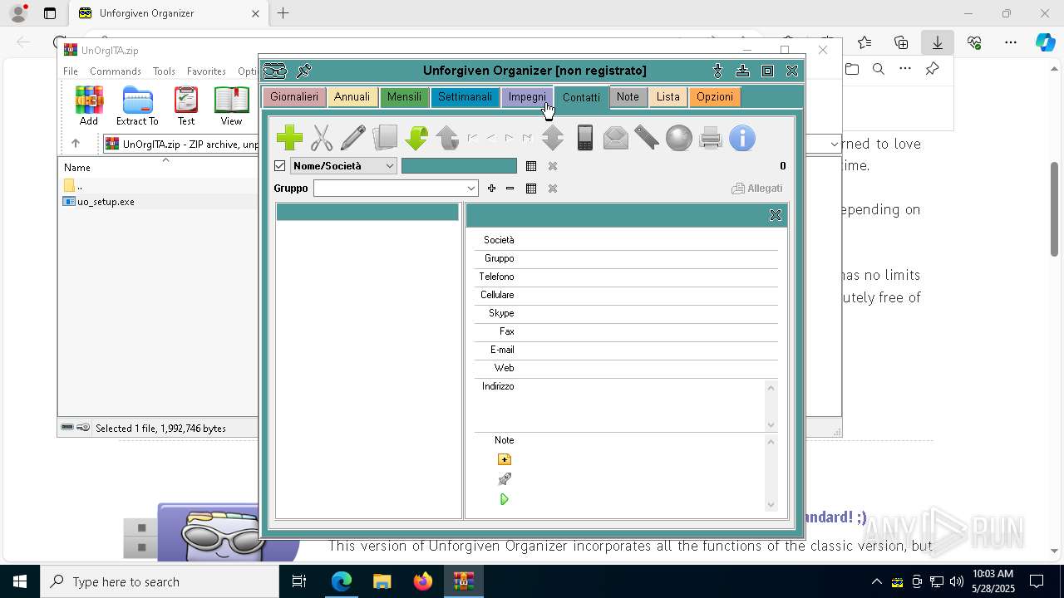Click the Telefono input field
The height and width of the screenshot is (598, 1064).
click(x=647, y=277)
